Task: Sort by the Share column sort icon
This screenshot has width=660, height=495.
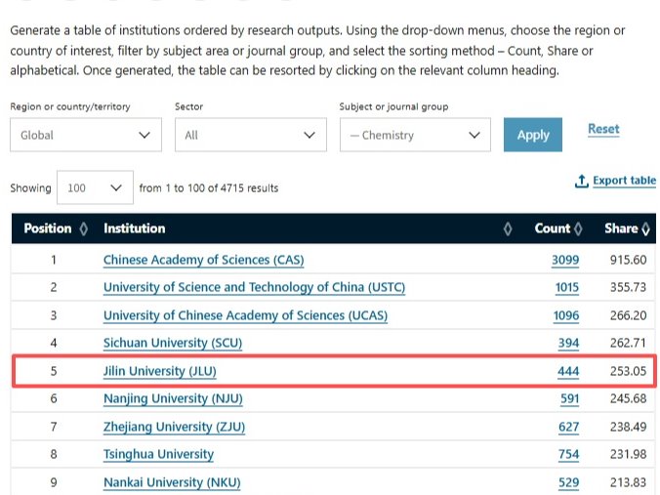Action: point(645,228)
